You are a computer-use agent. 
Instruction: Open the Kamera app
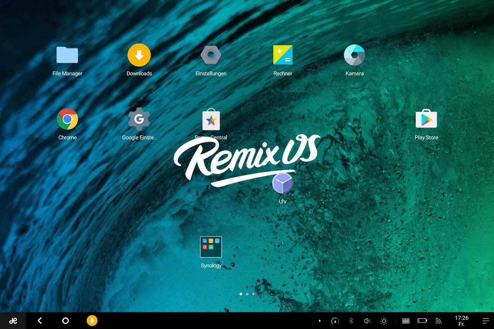pyautogui.click(x=354, y=55)
